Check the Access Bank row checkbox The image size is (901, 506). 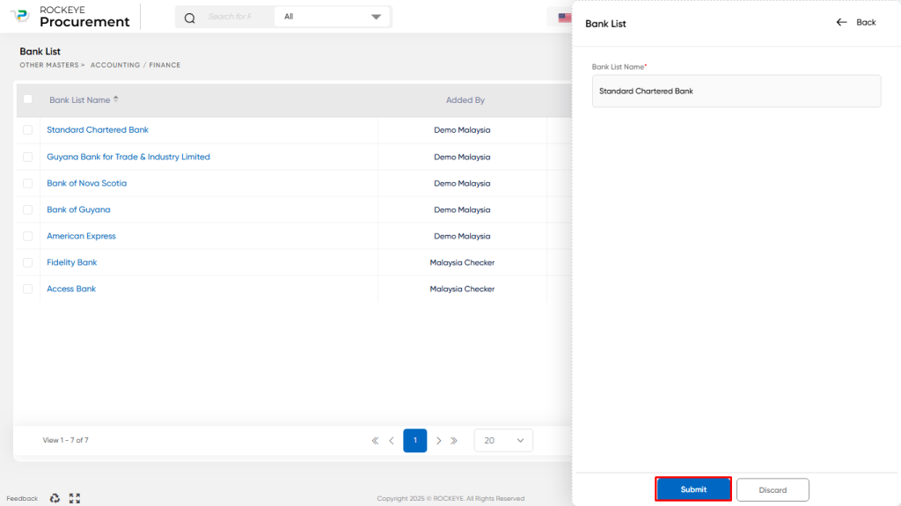(x=27, y=290)
